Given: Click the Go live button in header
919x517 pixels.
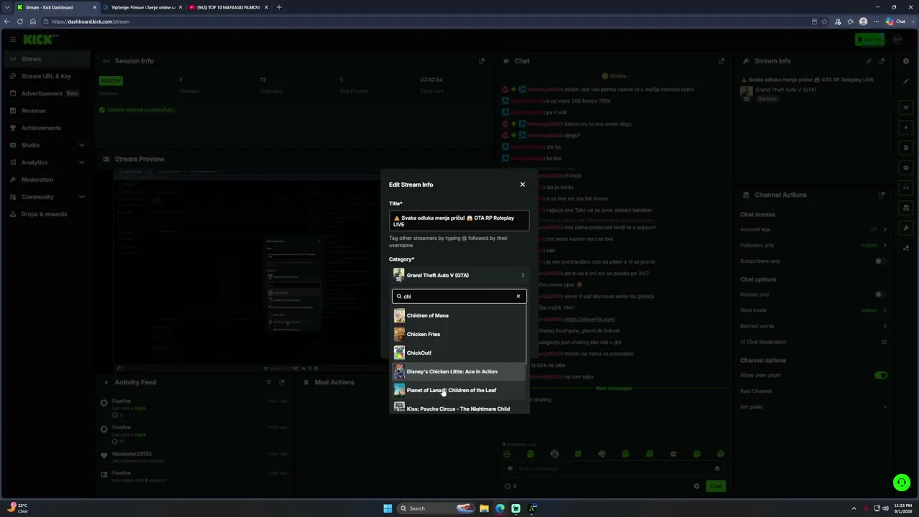Looking at the screenshot, I should tap(869, 39).
